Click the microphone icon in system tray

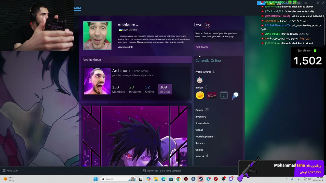coord(292,179)
